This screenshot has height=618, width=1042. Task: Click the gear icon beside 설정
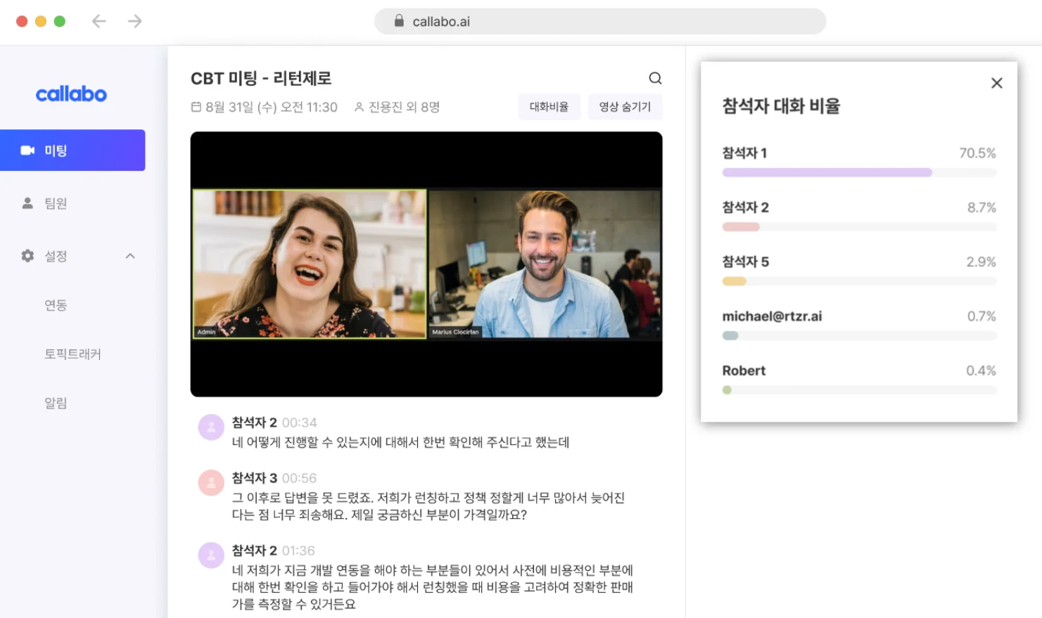pyautogui.click(x=27, y=256)
